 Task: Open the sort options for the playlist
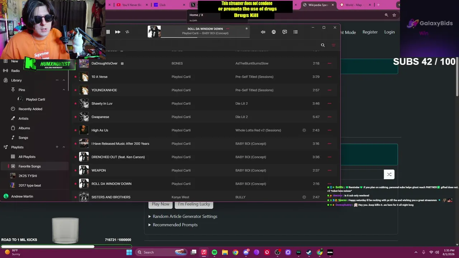pos(333,45)
